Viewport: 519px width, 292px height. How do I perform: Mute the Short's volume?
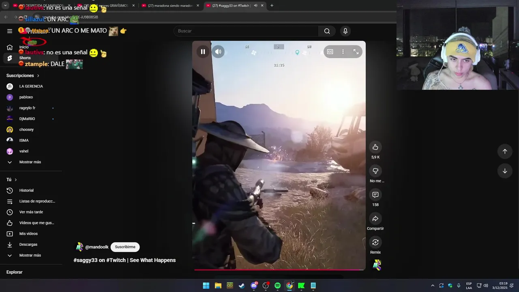218,52
